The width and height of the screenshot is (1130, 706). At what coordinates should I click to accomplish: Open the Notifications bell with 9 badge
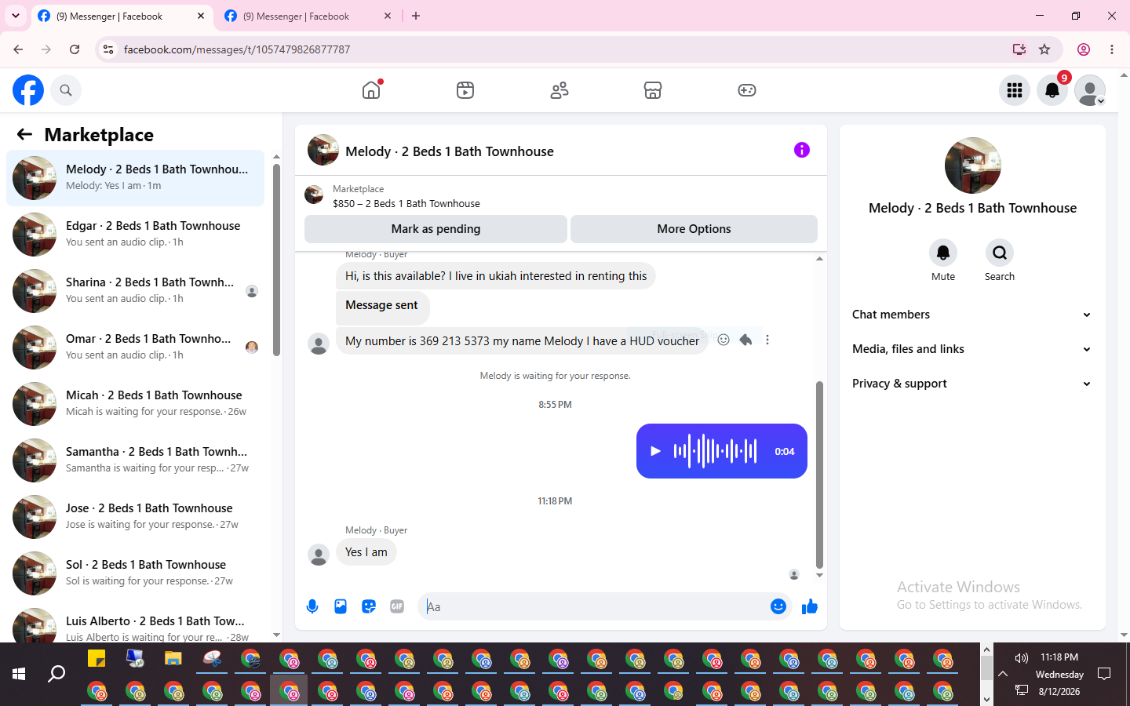click(x=1052, y=90)
